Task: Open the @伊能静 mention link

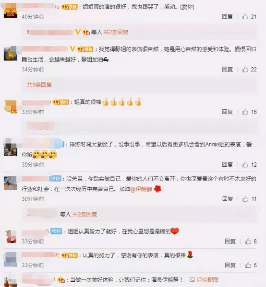Action: tap(141, 189)
